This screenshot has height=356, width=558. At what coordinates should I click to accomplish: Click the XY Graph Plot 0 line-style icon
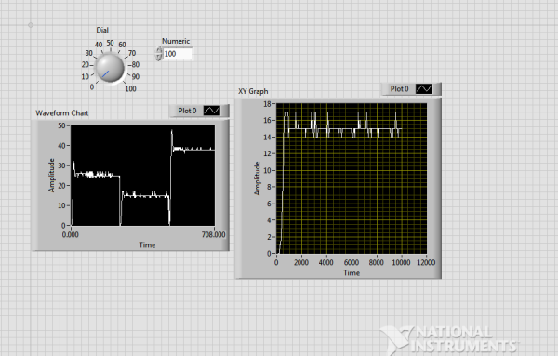point(424,89)
